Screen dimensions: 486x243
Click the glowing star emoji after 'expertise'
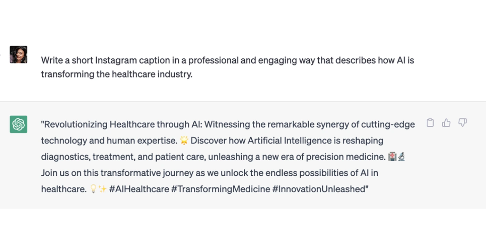[x=184, y=141]
